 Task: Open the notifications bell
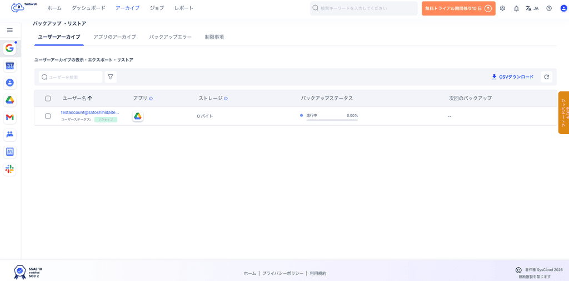516,8
